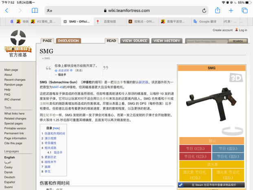Open the tab overview icon

tap(244, 11)
